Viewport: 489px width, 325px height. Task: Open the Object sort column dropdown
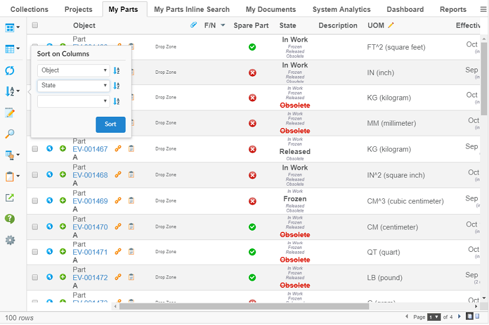73,70
